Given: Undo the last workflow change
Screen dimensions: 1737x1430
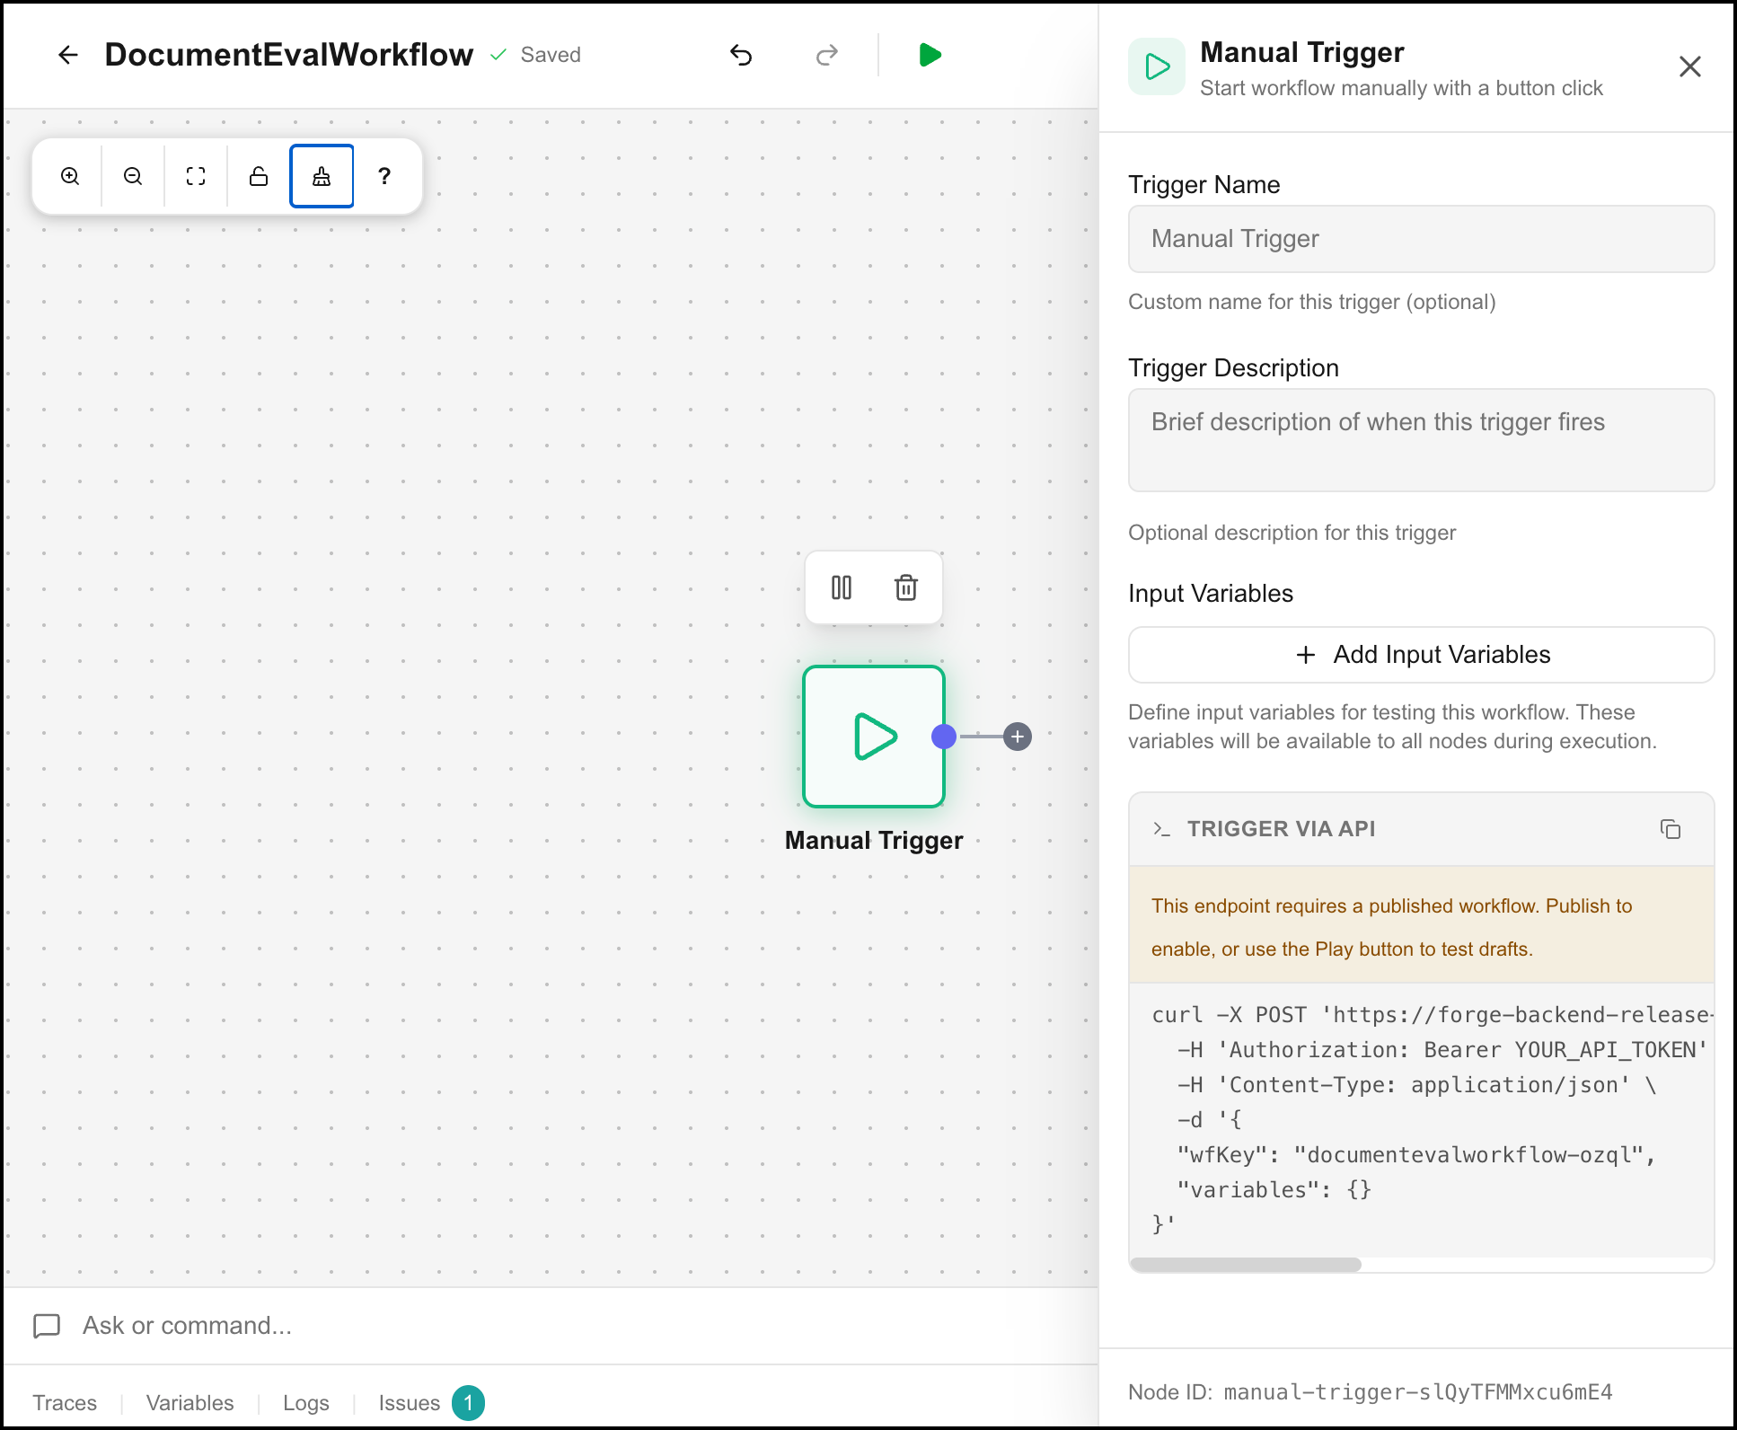Looking at the screenshot, I should [x=741, y=55].
